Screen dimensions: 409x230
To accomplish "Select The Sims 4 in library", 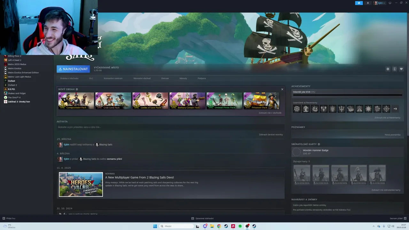I will click(14, 97).
